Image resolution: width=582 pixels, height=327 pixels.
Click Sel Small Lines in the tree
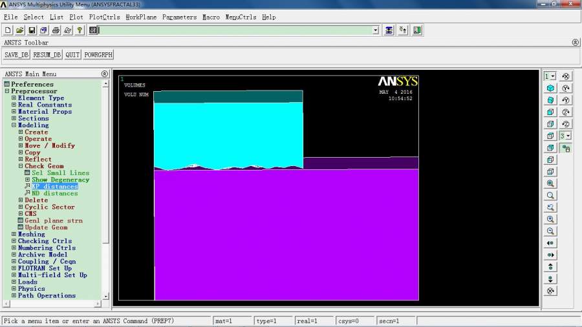pyautogui.click(x=60, y=173)
